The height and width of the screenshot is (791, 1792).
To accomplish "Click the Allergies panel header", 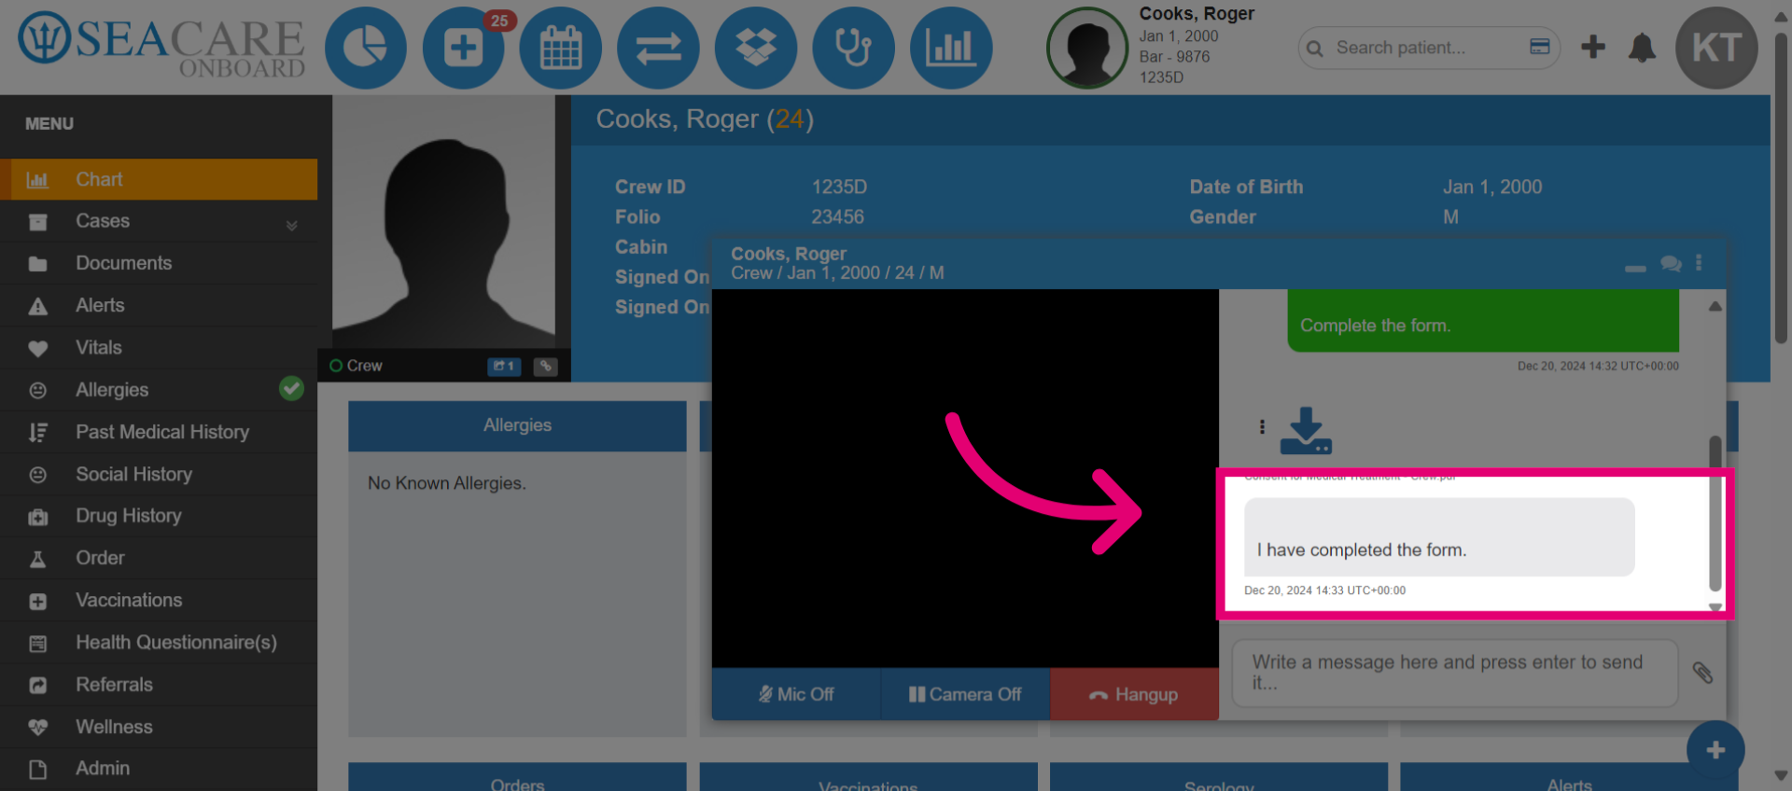I will [517, 425].
